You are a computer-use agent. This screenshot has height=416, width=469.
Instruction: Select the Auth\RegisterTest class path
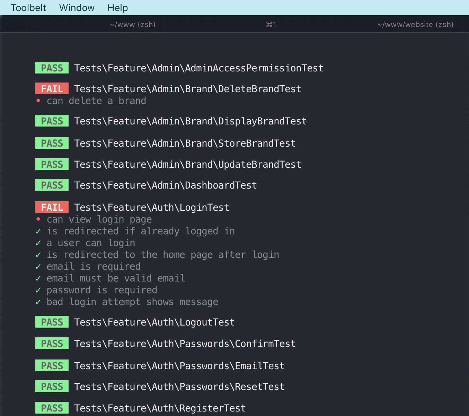160,408
